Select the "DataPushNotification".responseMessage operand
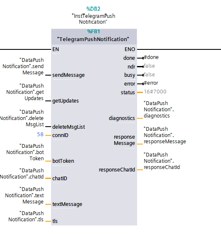Screen dimensions: 221x235 click(x=165, y=135)
